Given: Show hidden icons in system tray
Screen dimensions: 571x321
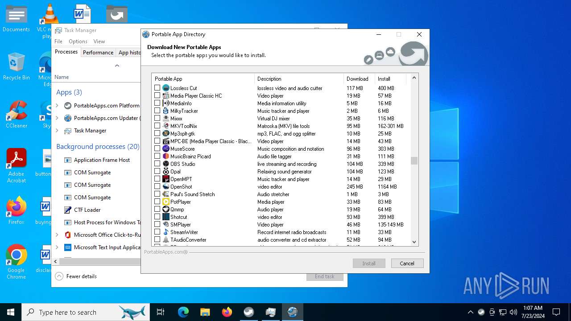Looking at the screenshot, I should click(470, 312).
